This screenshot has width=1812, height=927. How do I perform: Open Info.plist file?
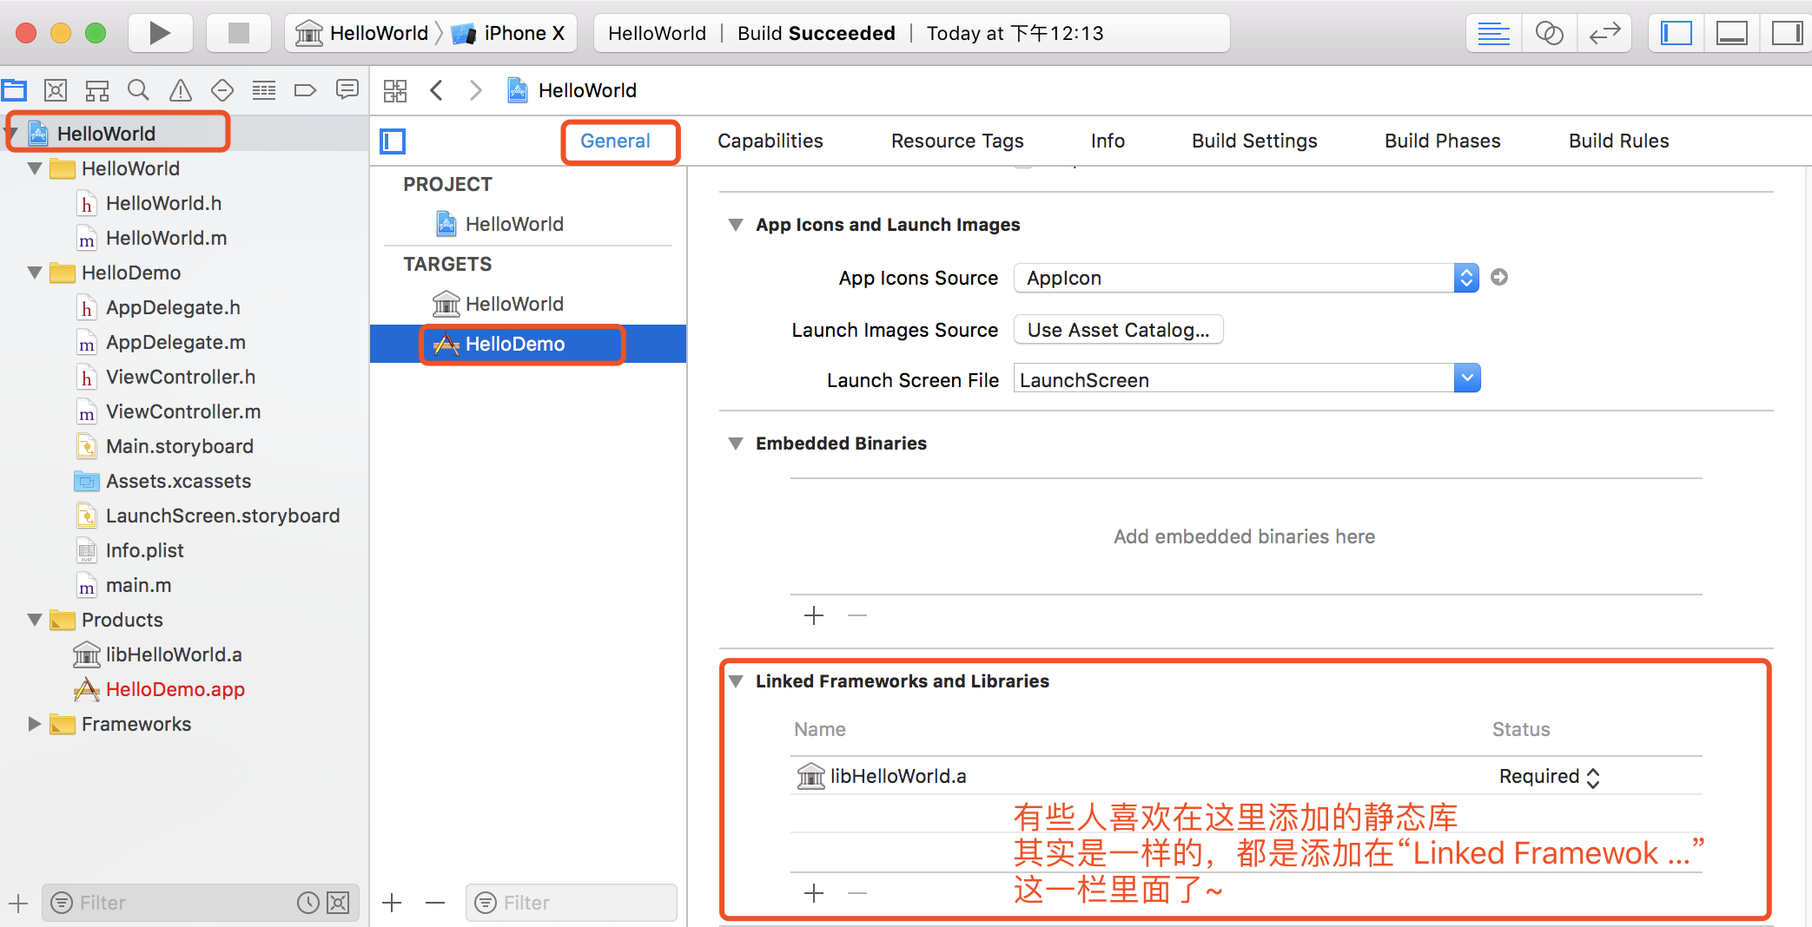[144, 550]
